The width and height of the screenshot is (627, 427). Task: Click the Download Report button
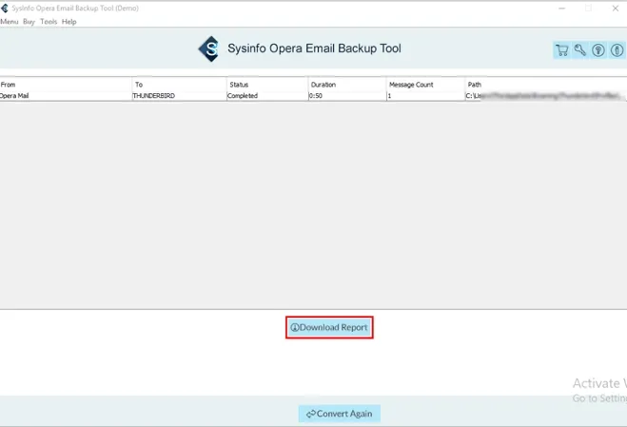pyautogui.click(x=329, y=327)
